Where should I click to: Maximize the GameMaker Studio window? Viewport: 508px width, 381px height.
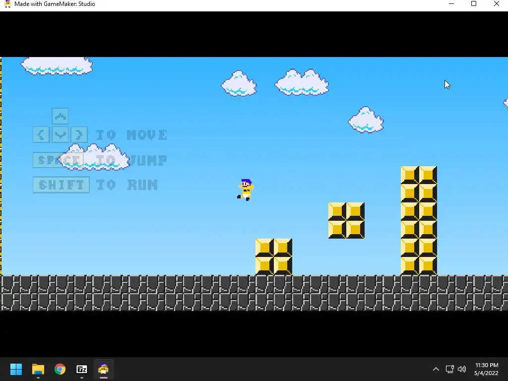point(474,4)
